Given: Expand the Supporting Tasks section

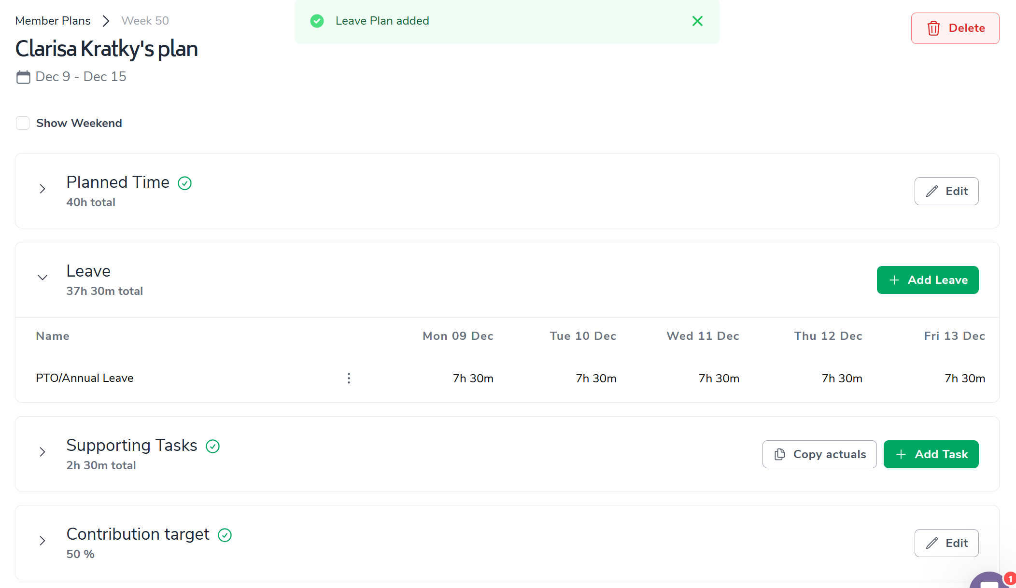Looking at the screenshot, I should pos(42,452).
